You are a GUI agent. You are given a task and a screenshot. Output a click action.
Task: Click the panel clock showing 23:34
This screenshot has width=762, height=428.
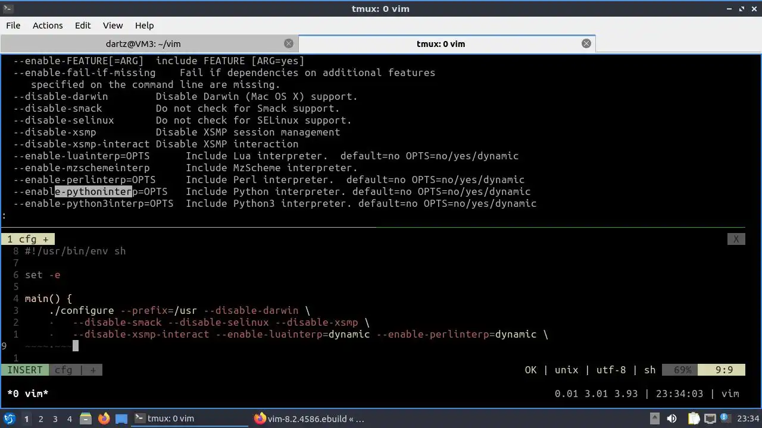click(749, 418)
